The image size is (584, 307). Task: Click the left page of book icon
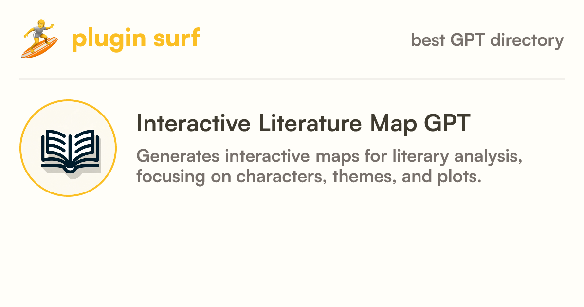point(55,148)
